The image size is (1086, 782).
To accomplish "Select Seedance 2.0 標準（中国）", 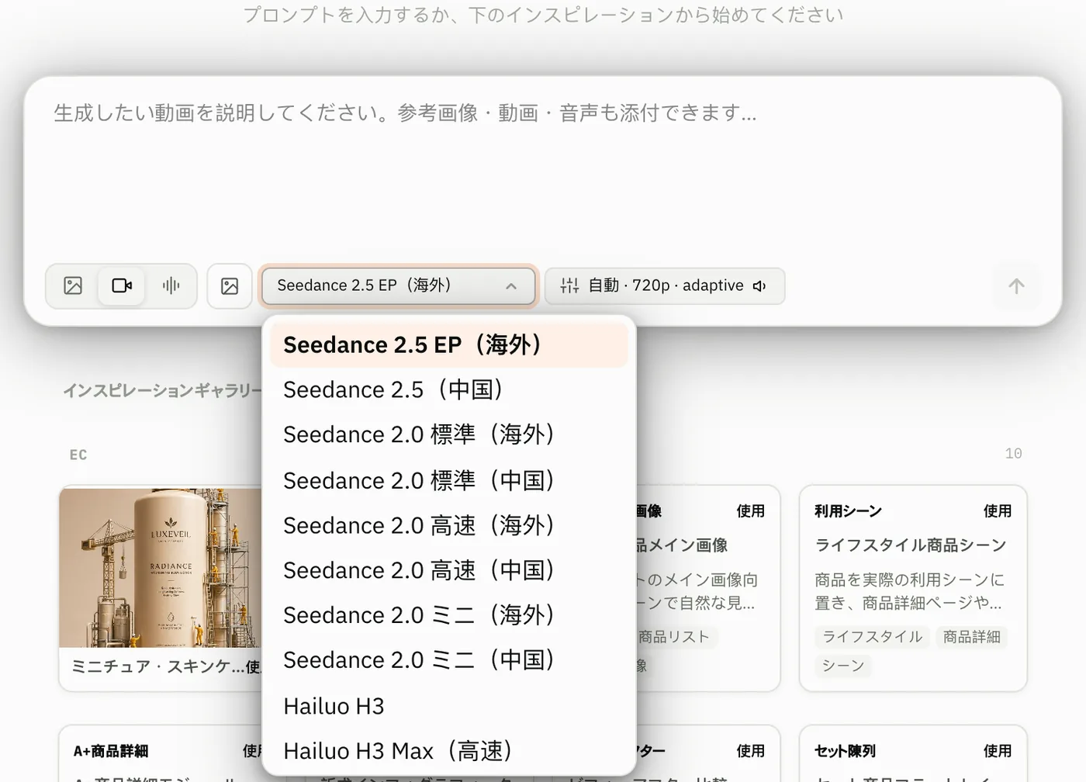I will (x=448, y=480).
